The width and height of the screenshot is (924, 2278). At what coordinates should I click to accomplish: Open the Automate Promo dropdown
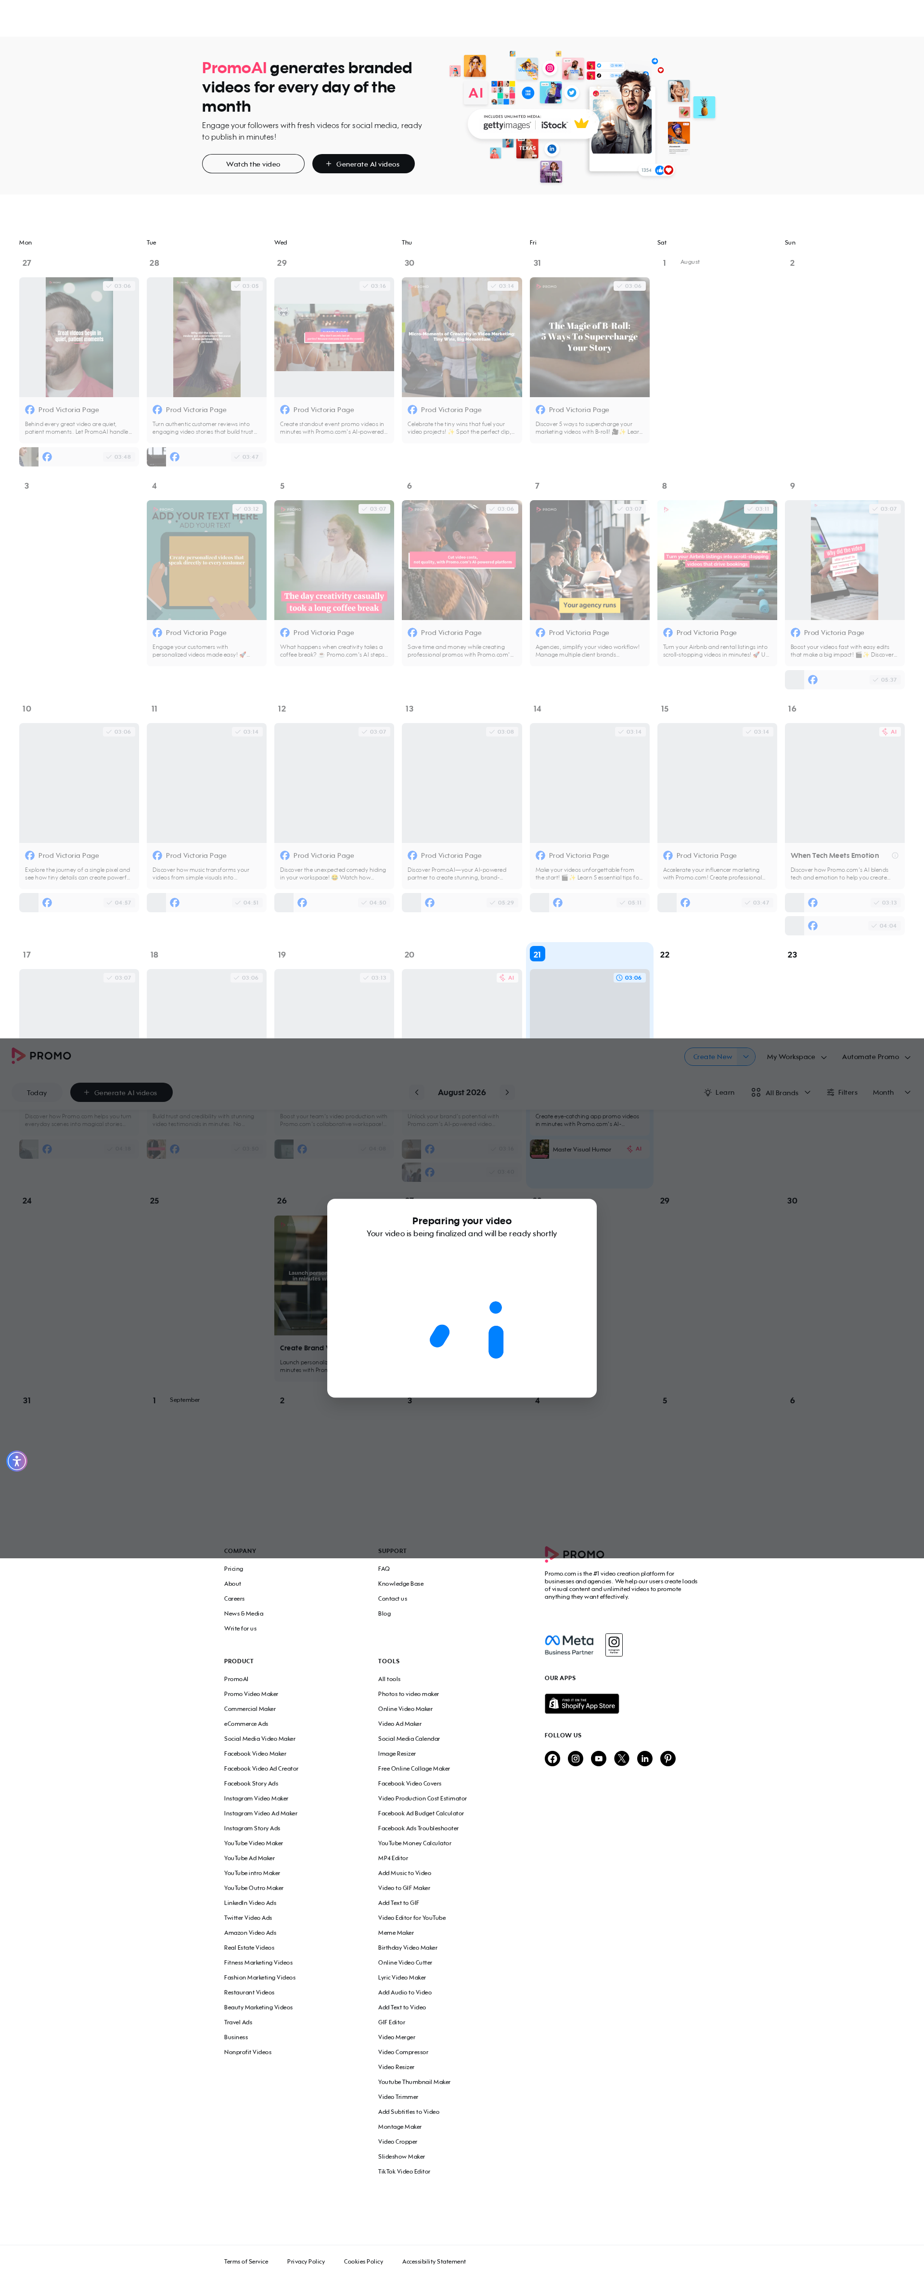pyautogui.click(x=876, y=1056)
